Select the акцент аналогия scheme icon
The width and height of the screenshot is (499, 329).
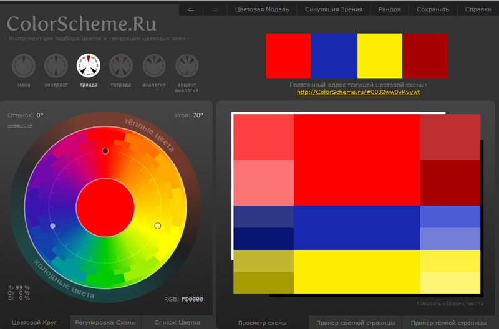coord(187,66)
